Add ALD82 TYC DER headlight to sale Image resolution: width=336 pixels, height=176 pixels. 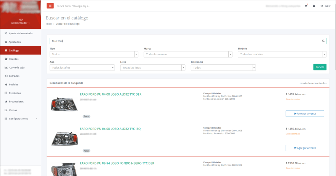(305, 114)
